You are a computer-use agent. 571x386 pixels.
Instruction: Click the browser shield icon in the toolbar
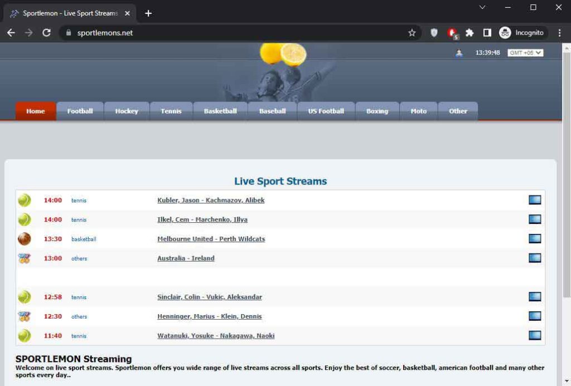(434, 33)
